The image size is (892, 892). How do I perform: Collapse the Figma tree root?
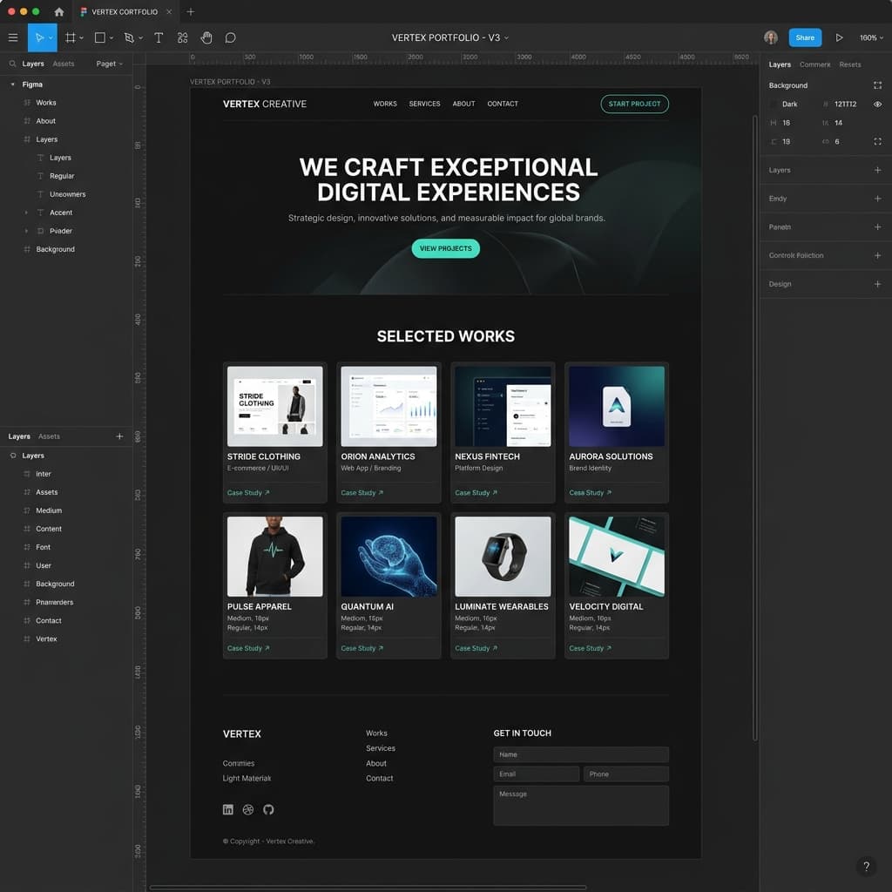12,84
